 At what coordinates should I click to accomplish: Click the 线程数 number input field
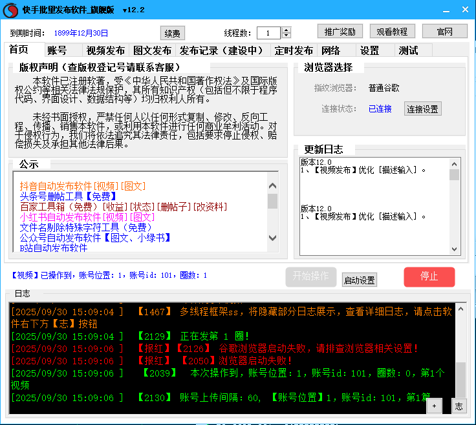click(268, 33)
